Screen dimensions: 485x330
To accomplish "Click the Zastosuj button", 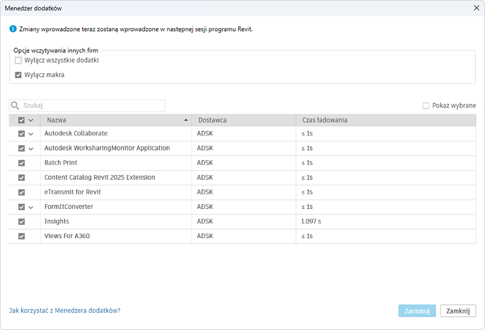I will pyautogui.click(x=417, y=311).
